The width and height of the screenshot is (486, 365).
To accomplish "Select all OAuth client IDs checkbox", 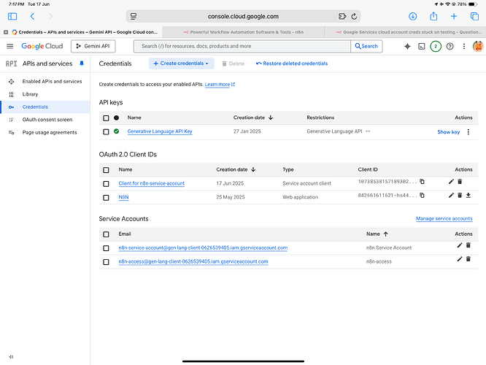I will (106, 170).
